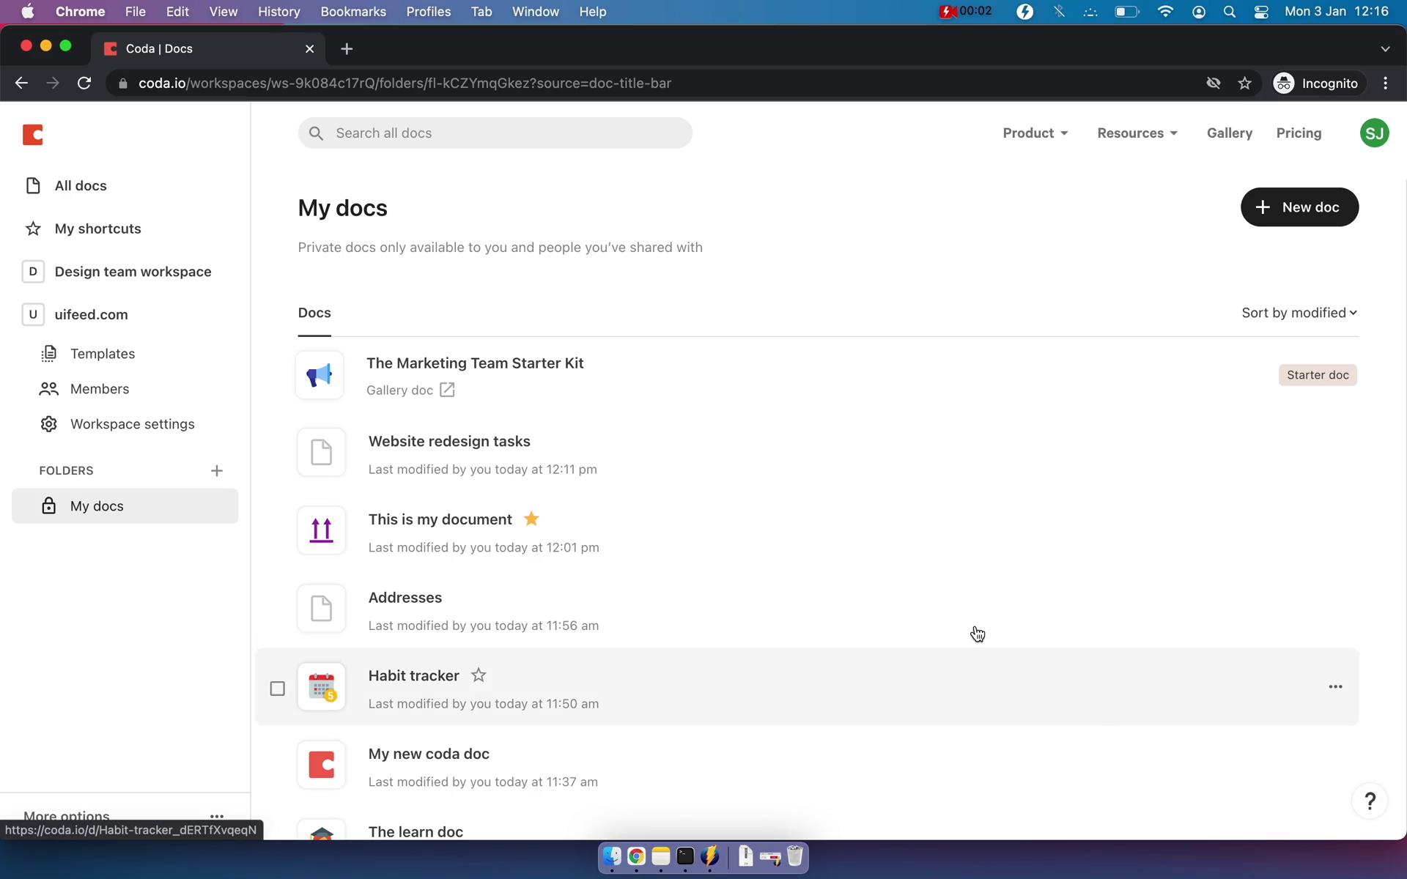This screenshot has height=879, width=1407.
Task: Click the Wi-Fi status icon
Action: click(1165, 12)
